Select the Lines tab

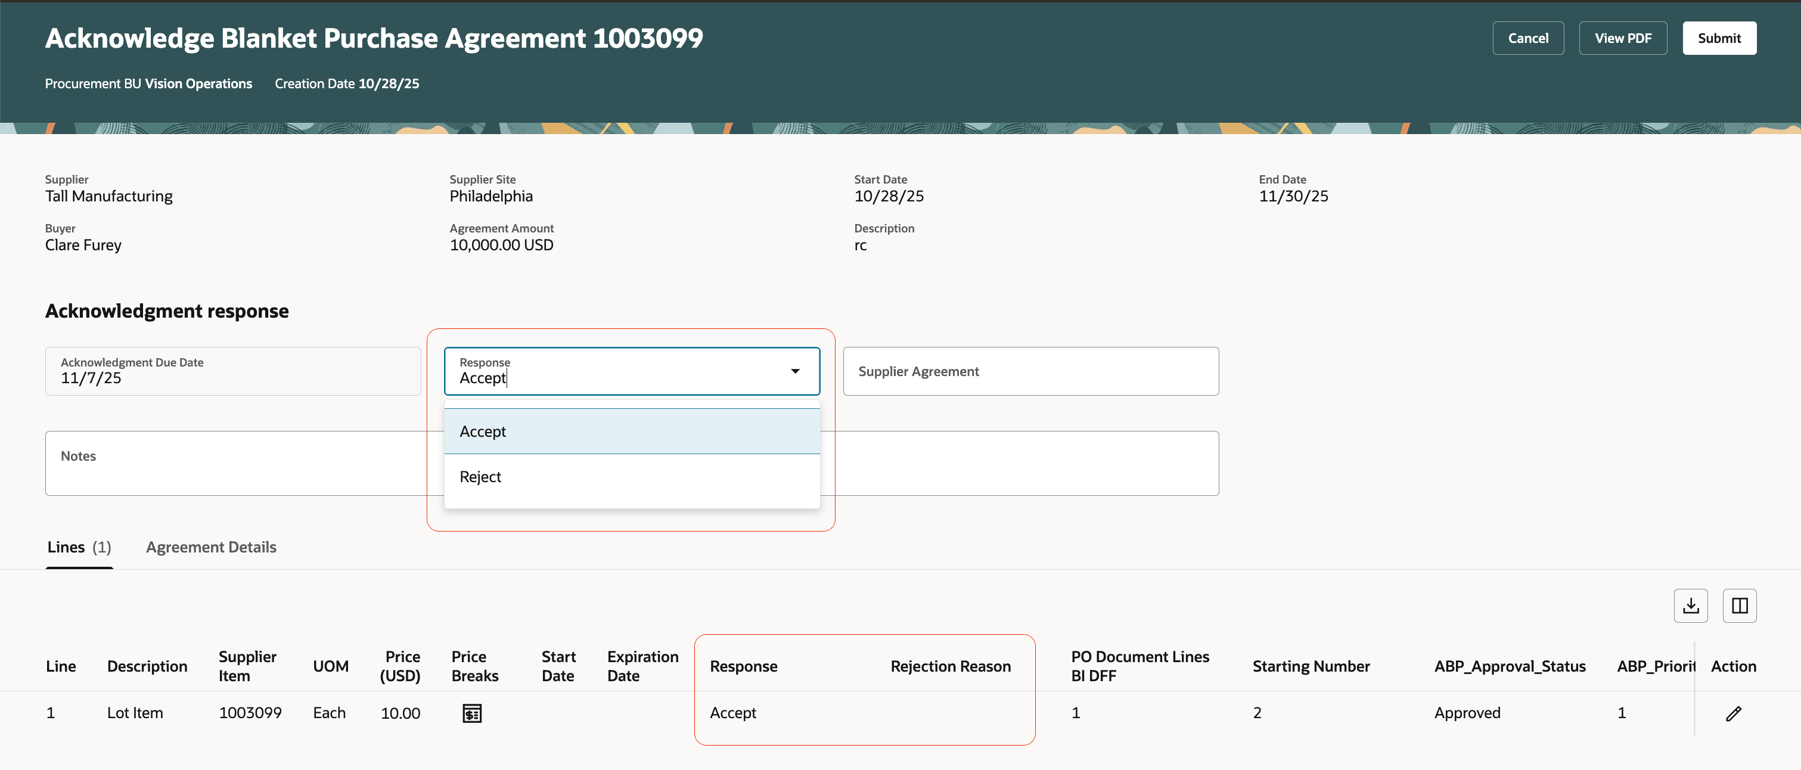66,547
